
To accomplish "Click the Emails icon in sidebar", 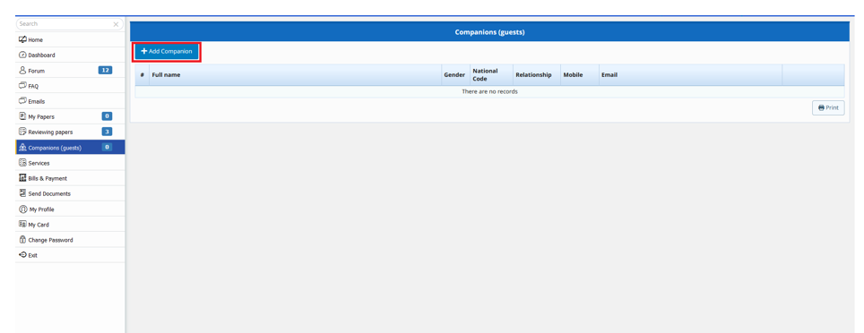I will click(x=22, y=101).
